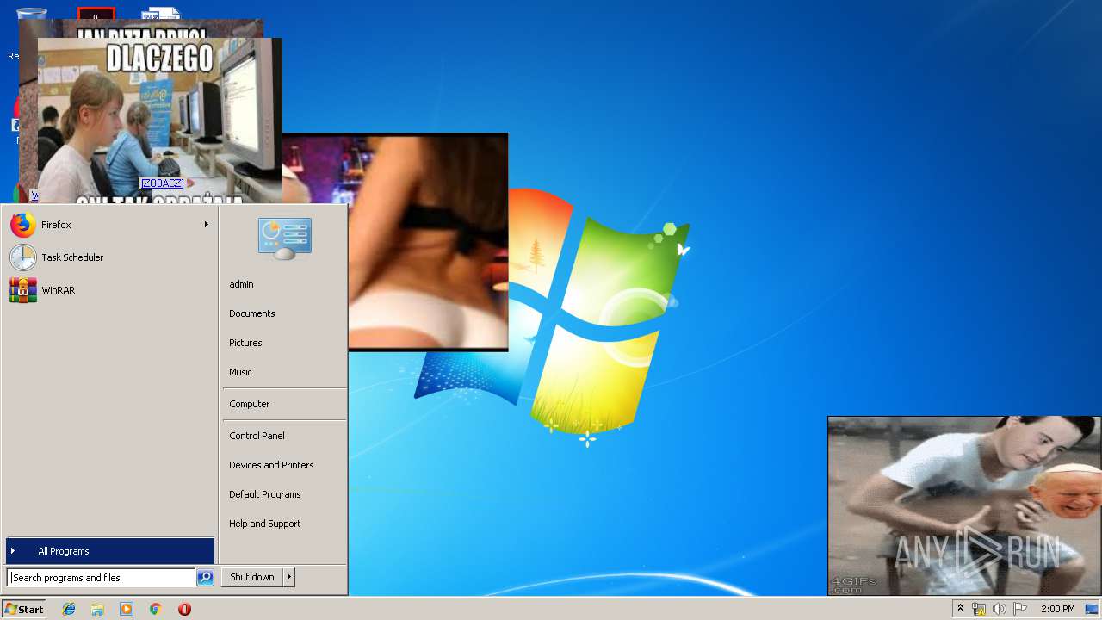This screenshot has width=1102, height=620.
Task: Click the user account picture
Action: point(285,239)
